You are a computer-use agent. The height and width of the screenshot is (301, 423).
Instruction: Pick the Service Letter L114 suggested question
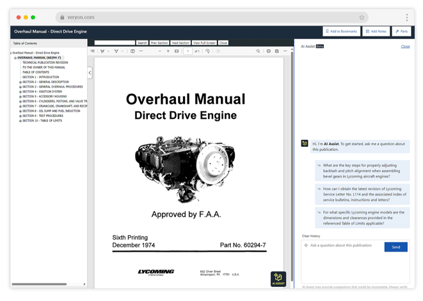tap(362, 194)
